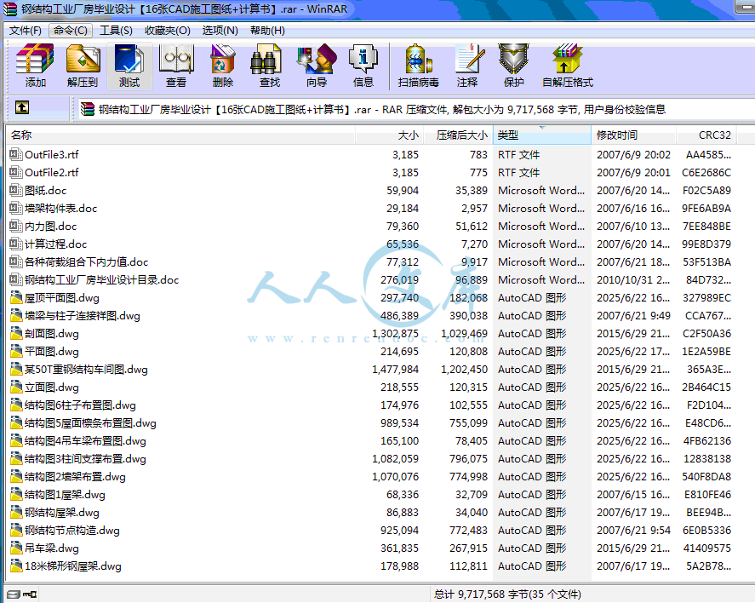
Task: Click the CRC value 6E0B5336
Action: (x=706, y=531)
